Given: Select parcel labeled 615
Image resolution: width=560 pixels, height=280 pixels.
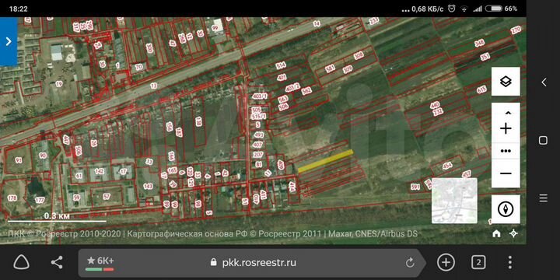Looking at the screenshot, I should 481,90.
